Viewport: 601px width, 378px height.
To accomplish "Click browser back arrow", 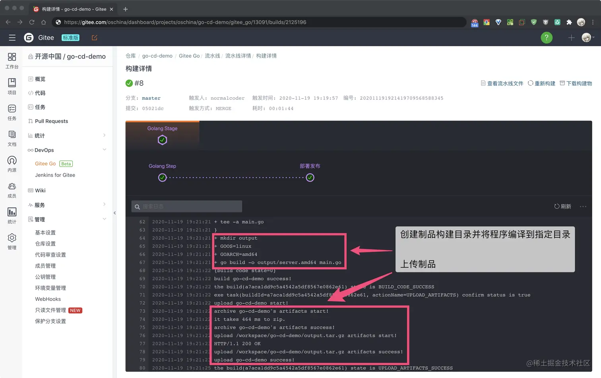I will 8,22.
